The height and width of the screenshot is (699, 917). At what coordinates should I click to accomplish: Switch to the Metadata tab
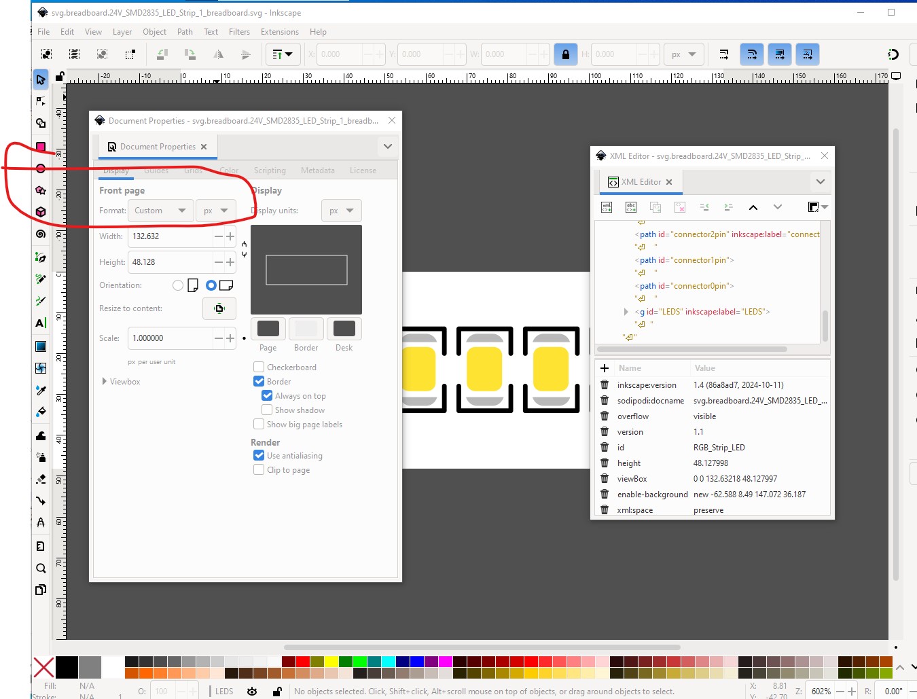point(318,171)
